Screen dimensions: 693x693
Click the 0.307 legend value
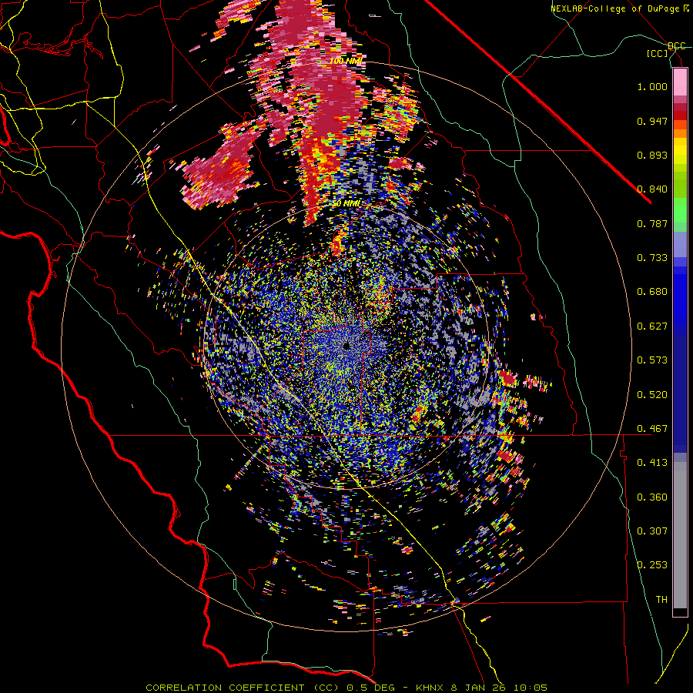click(652, 531)
